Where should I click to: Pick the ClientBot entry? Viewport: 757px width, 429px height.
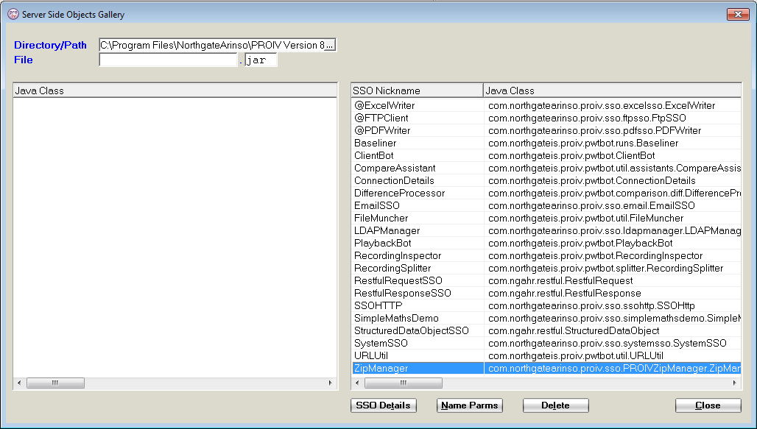[x=546, y=155]
